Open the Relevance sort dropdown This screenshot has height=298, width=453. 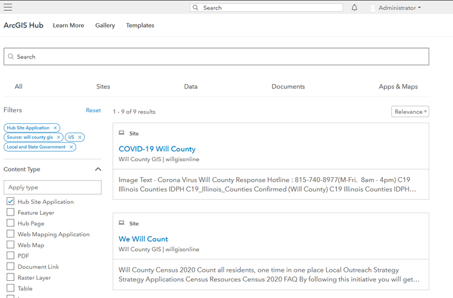coord(410,112)
